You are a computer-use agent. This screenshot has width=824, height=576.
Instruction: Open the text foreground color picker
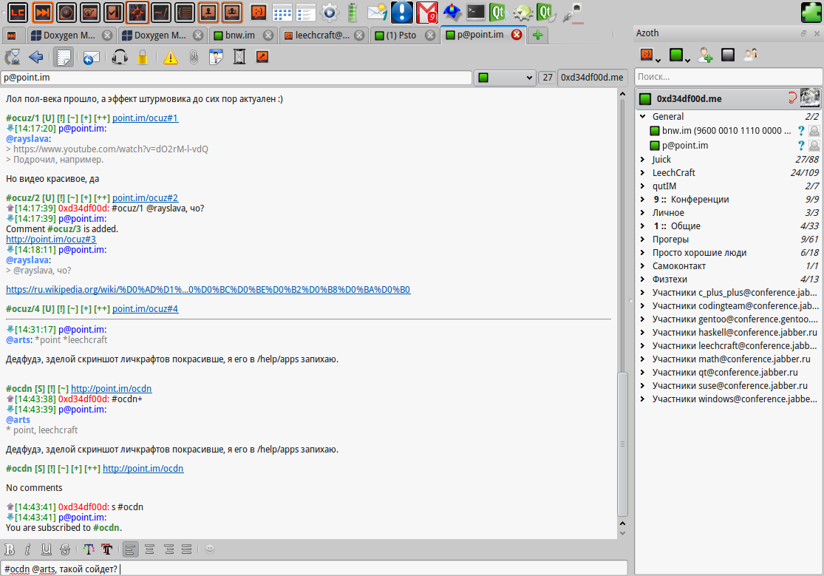[89, 549]
